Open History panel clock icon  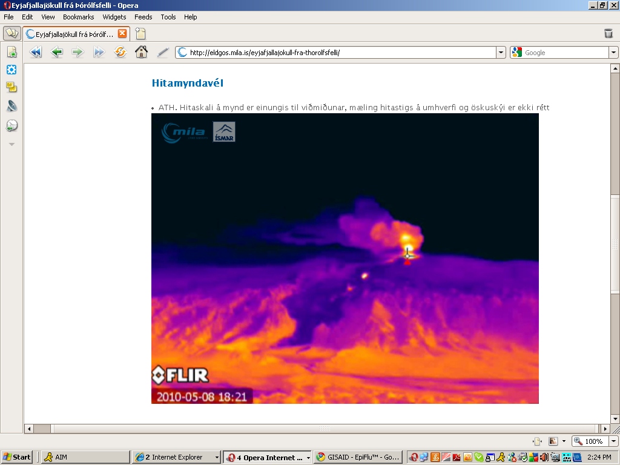[12, 125]
